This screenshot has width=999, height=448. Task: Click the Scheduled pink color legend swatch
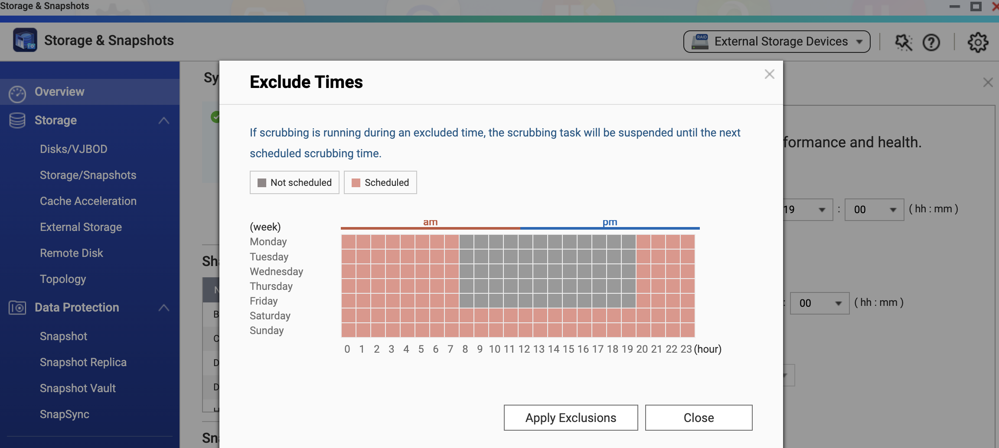356,183
